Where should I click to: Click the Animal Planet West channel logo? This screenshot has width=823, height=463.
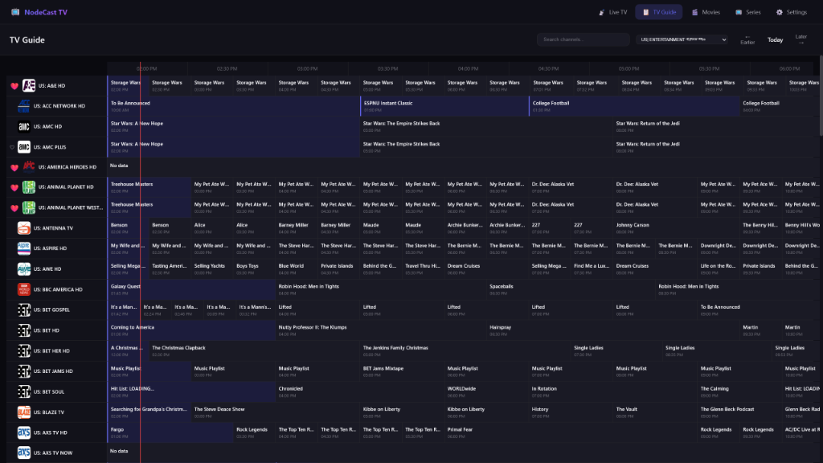29,207
